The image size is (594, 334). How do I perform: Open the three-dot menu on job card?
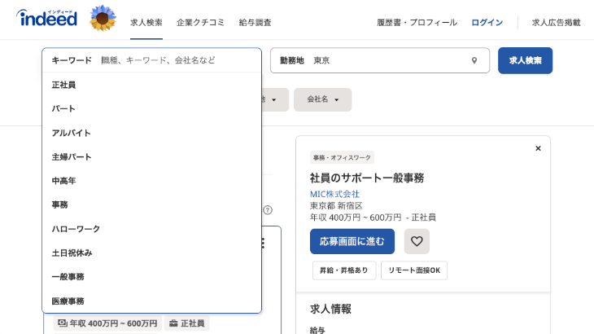[263, 243]
